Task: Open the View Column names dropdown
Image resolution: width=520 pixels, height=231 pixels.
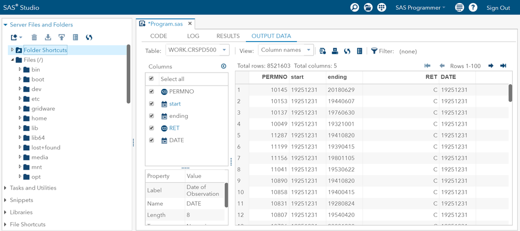Action: coord(286,50)
